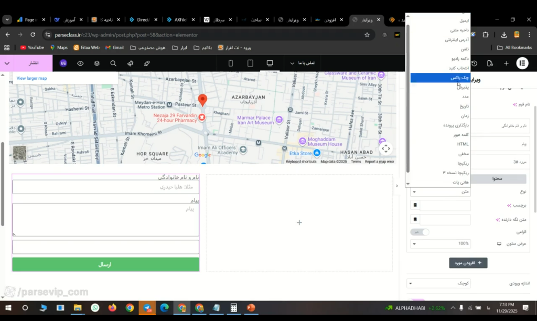Choose ریکپچا نسخه ۳ option in list
The width and height of the screenshot is (537, 321).
[441, 173]
